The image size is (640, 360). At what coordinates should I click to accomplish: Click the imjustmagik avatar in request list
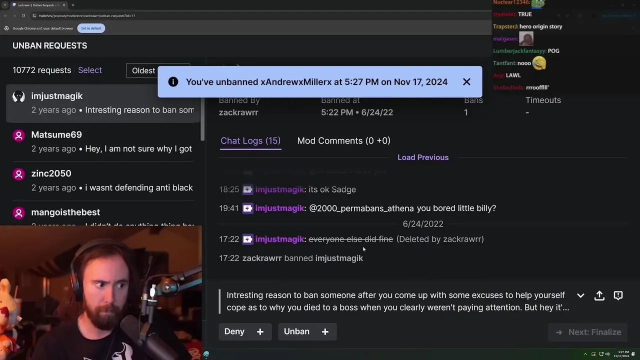pyautogui.click(x=18, y=96)
